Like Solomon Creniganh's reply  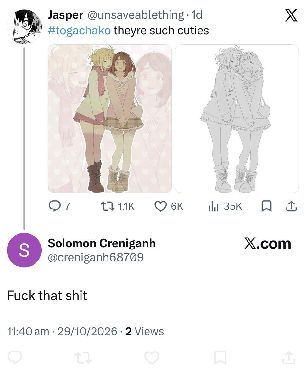152,358
